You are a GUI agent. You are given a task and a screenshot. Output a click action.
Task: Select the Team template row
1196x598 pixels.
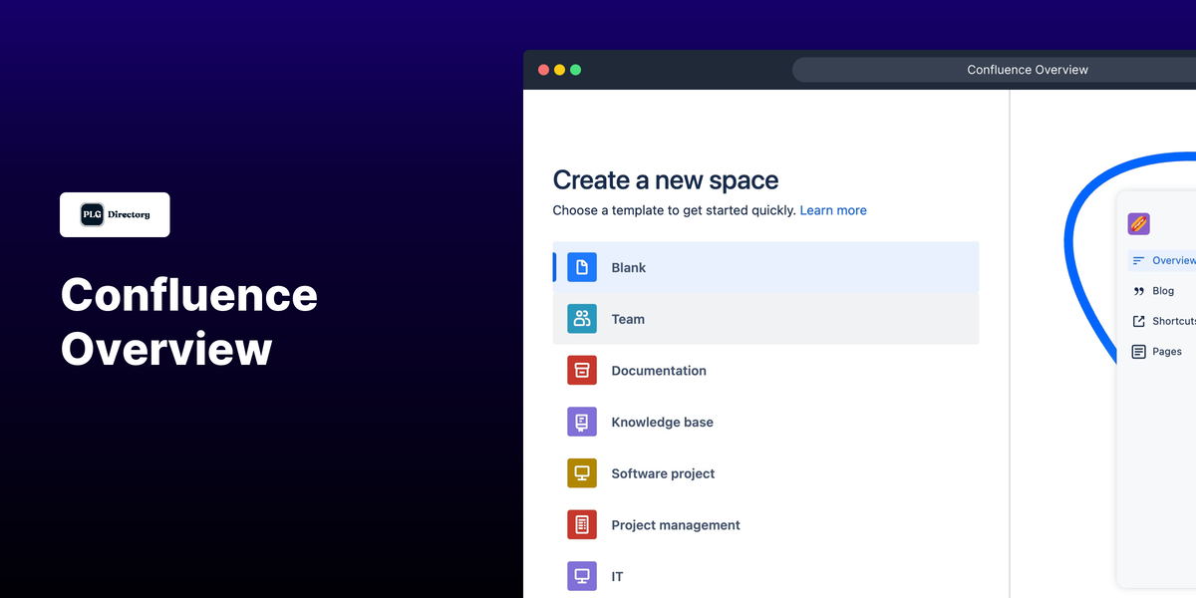coord(765,319)
